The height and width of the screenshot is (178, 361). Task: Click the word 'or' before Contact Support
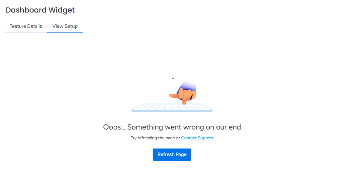tap(178, 138)
